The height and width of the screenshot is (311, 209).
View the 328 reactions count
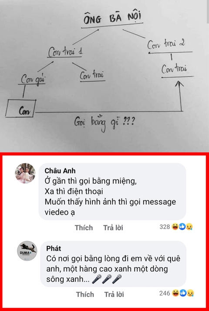click(165, 227)
